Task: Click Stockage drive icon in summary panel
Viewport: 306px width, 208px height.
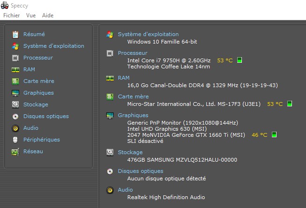Action: tap(110, 152)
